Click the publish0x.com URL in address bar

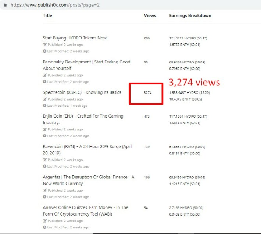click(x=55, y=5)
